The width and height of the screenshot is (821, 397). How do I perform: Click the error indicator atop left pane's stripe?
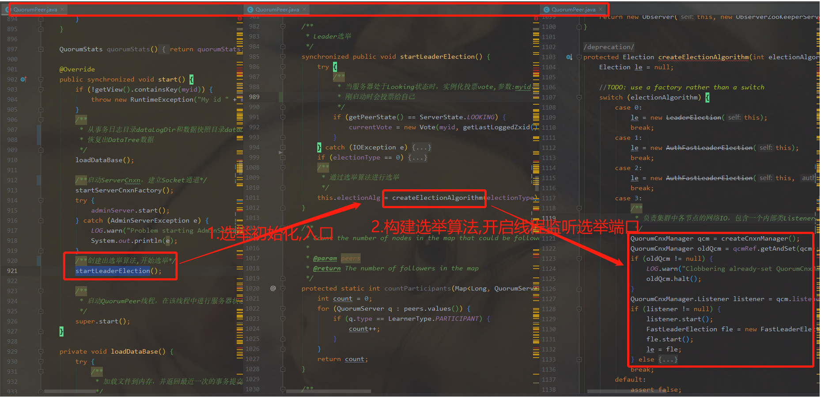coord(240,19)
